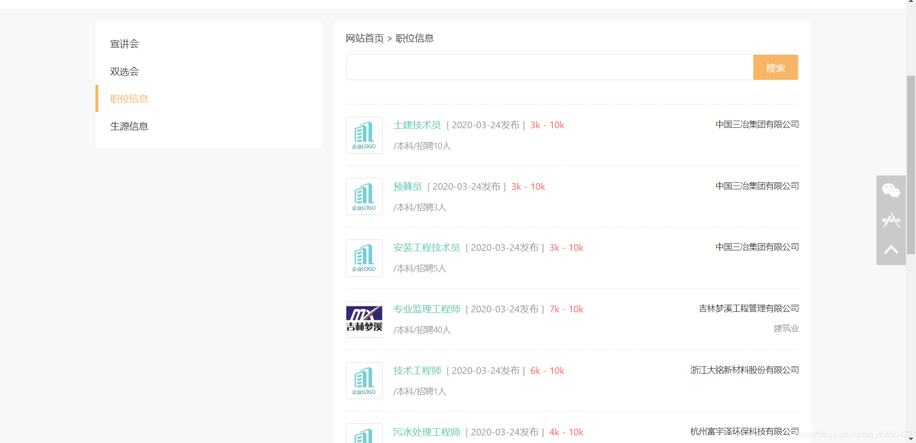Click the 4k - 10k salary text
The width and height of the screenshot is (916, 443).
[x=566, y=432]
